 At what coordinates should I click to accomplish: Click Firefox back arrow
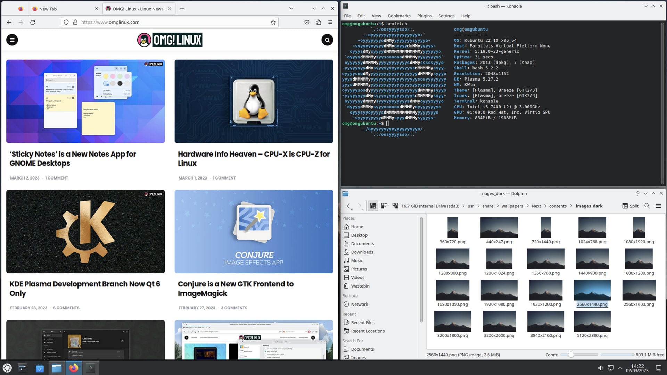(x=9, y=22)
